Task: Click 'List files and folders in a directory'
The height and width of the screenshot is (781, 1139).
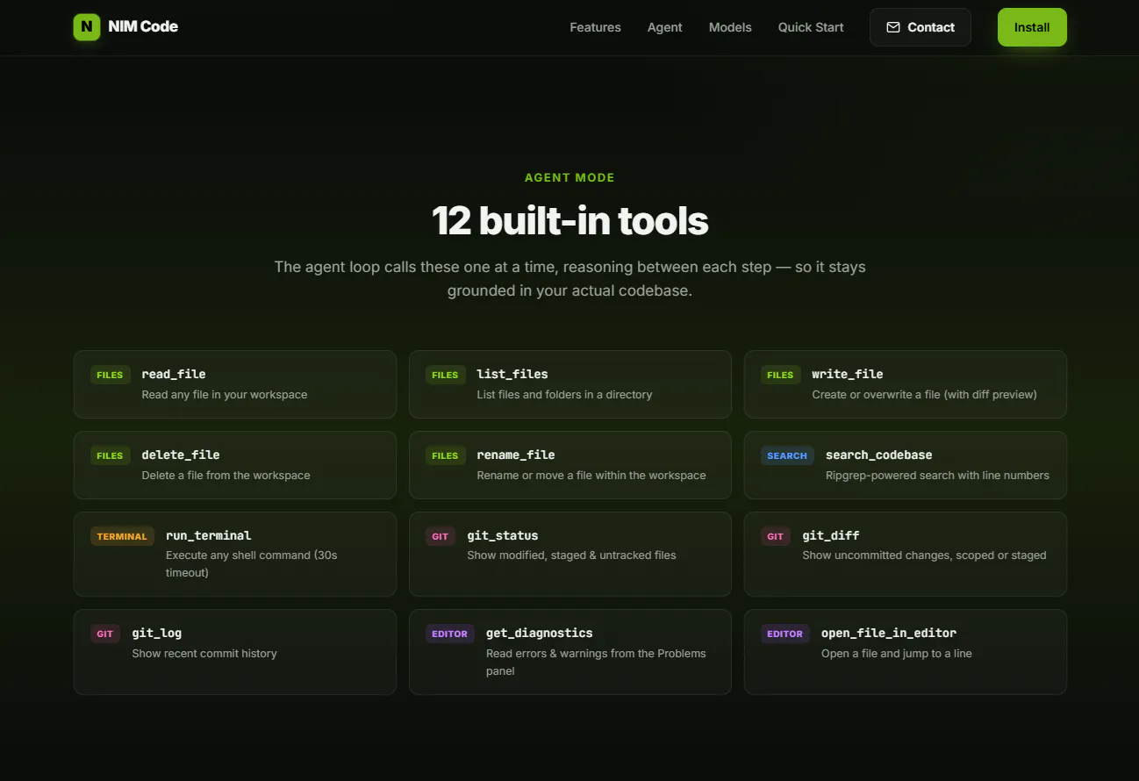Action: pos(564,395)
